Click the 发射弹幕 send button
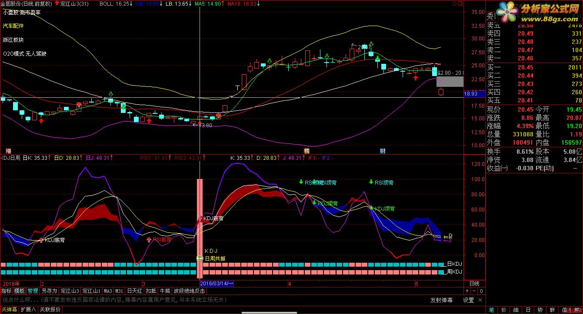Image resolution: width=583 pixels, height=314 pixels. click(x=441, y=300)
